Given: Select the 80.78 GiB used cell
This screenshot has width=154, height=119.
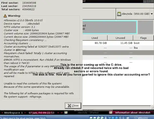Looking at the screenshot, I should pyautogui.click(x=101, y=43).
